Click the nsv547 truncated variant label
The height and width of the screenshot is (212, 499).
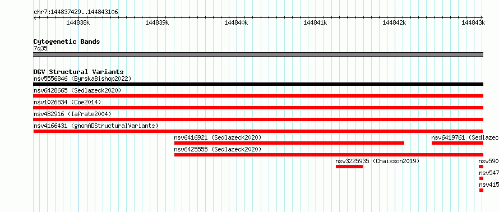point(489,173)
